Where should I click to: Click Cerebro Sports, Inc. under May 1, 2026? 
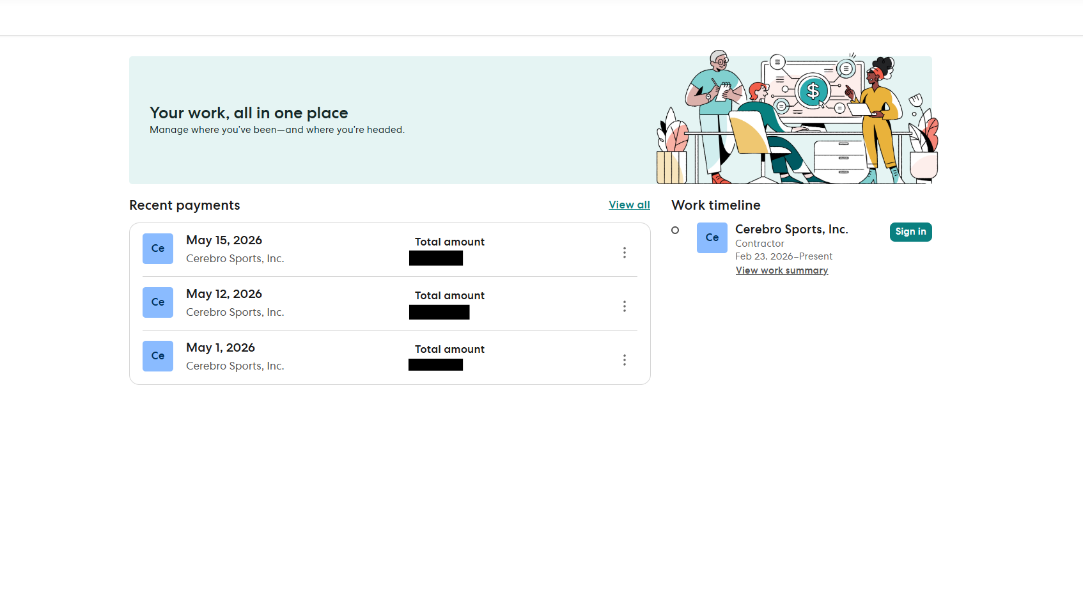point(235,366)
